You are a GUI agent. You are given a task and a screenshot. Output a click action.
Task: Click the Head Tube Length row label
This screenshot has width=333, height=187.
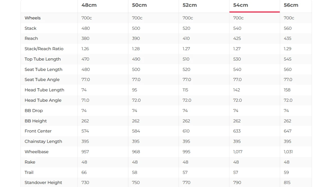click(44, 90)
